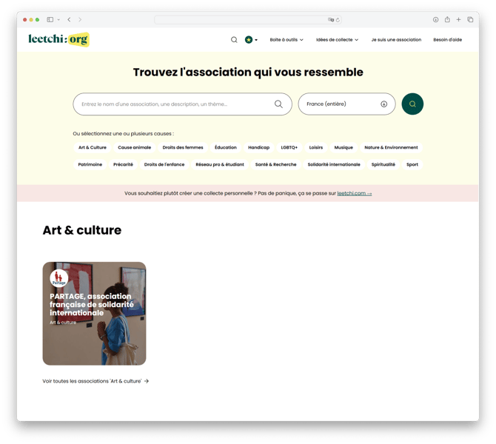Click the browser address bar
Image resolution: width=496 pixels, height=444 pixels.
pyautogui.click(x=248, y=19)
